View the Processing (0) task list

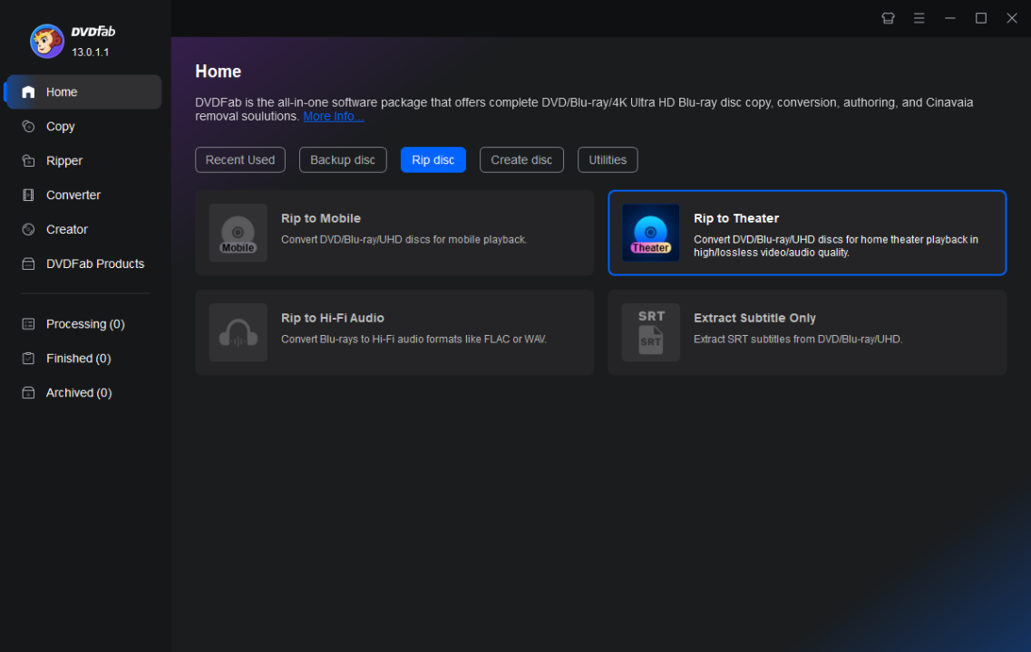click(83, 323)
